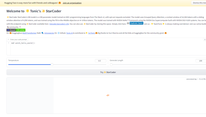
Task: Click the sparkles emoji before StarCoder heading
Action: pyautogui.click(x=43, y=11)
